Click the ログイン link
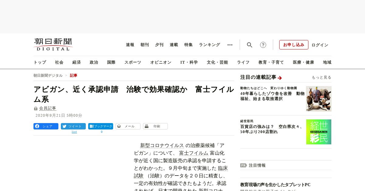This screenshot has width=365, height=191. click(320, 45)
